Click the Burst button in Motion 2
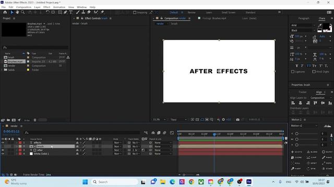This screenshot has height=187, width=334. click(x=327, y=152)
